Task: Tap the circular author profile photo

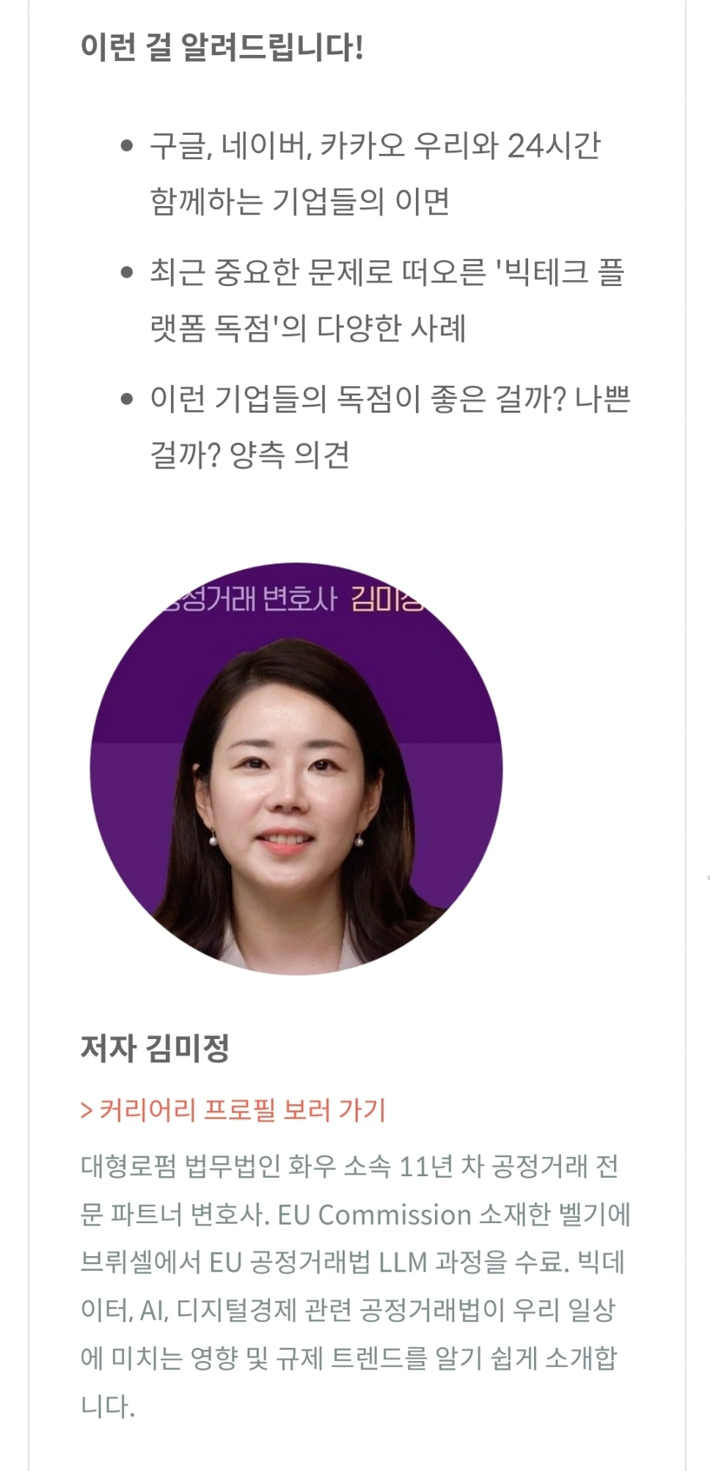Action: click(296, 768)
